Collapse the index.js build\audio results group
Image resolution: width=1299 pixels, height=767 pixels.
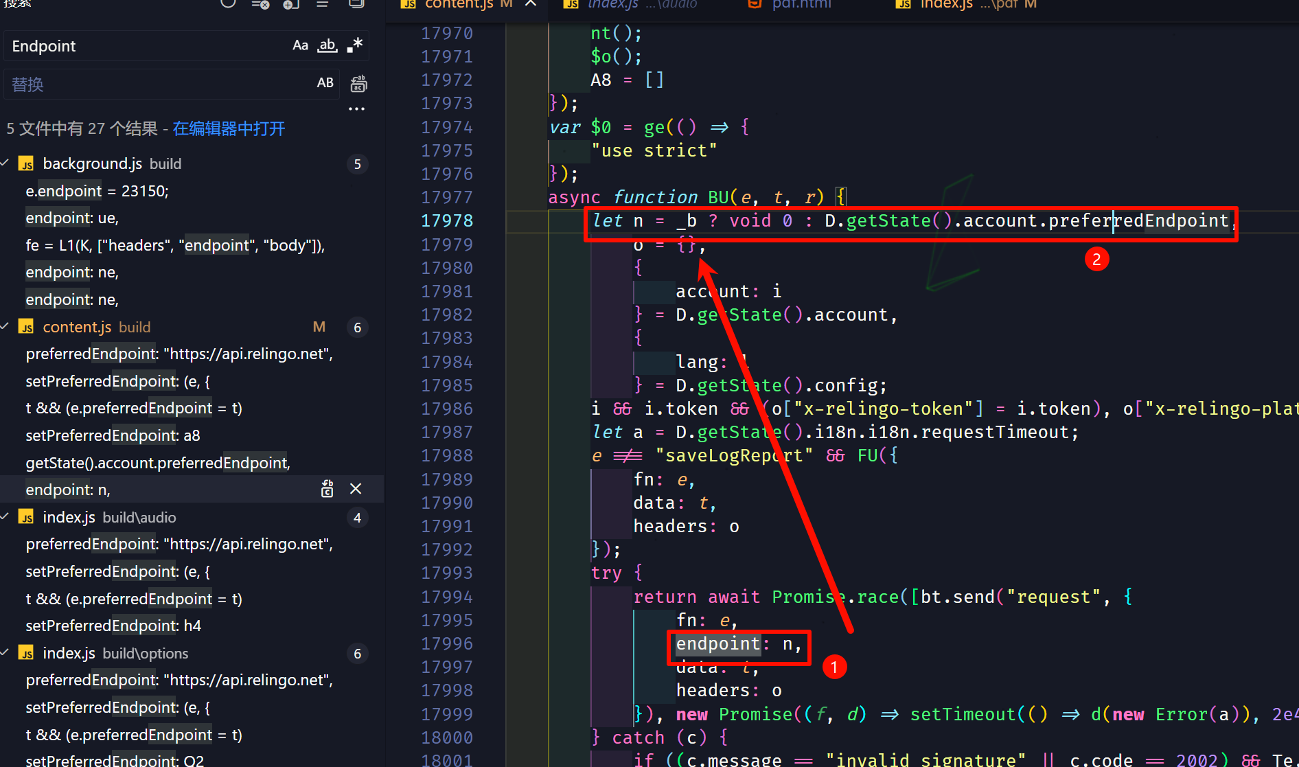pyautogui.click(x=5, y=517)
